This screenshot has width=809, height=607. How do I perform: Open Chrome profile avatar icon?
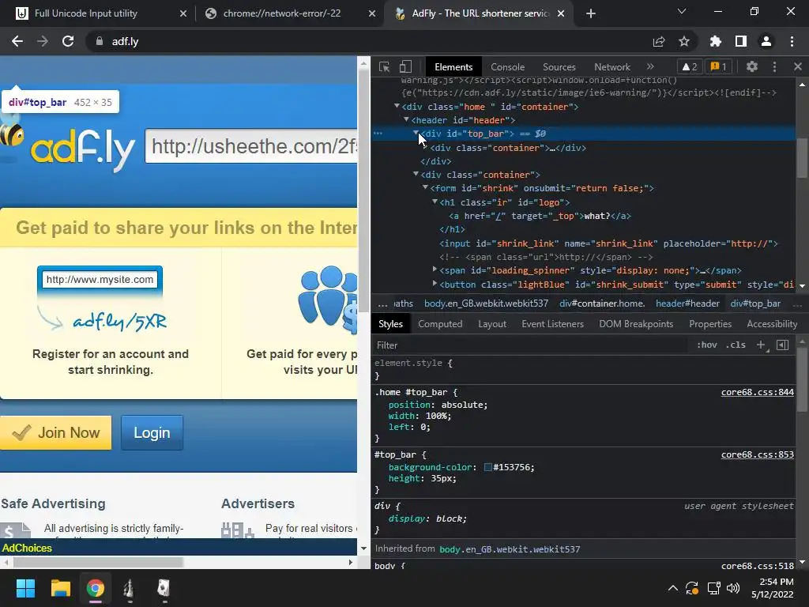(766, 41)
